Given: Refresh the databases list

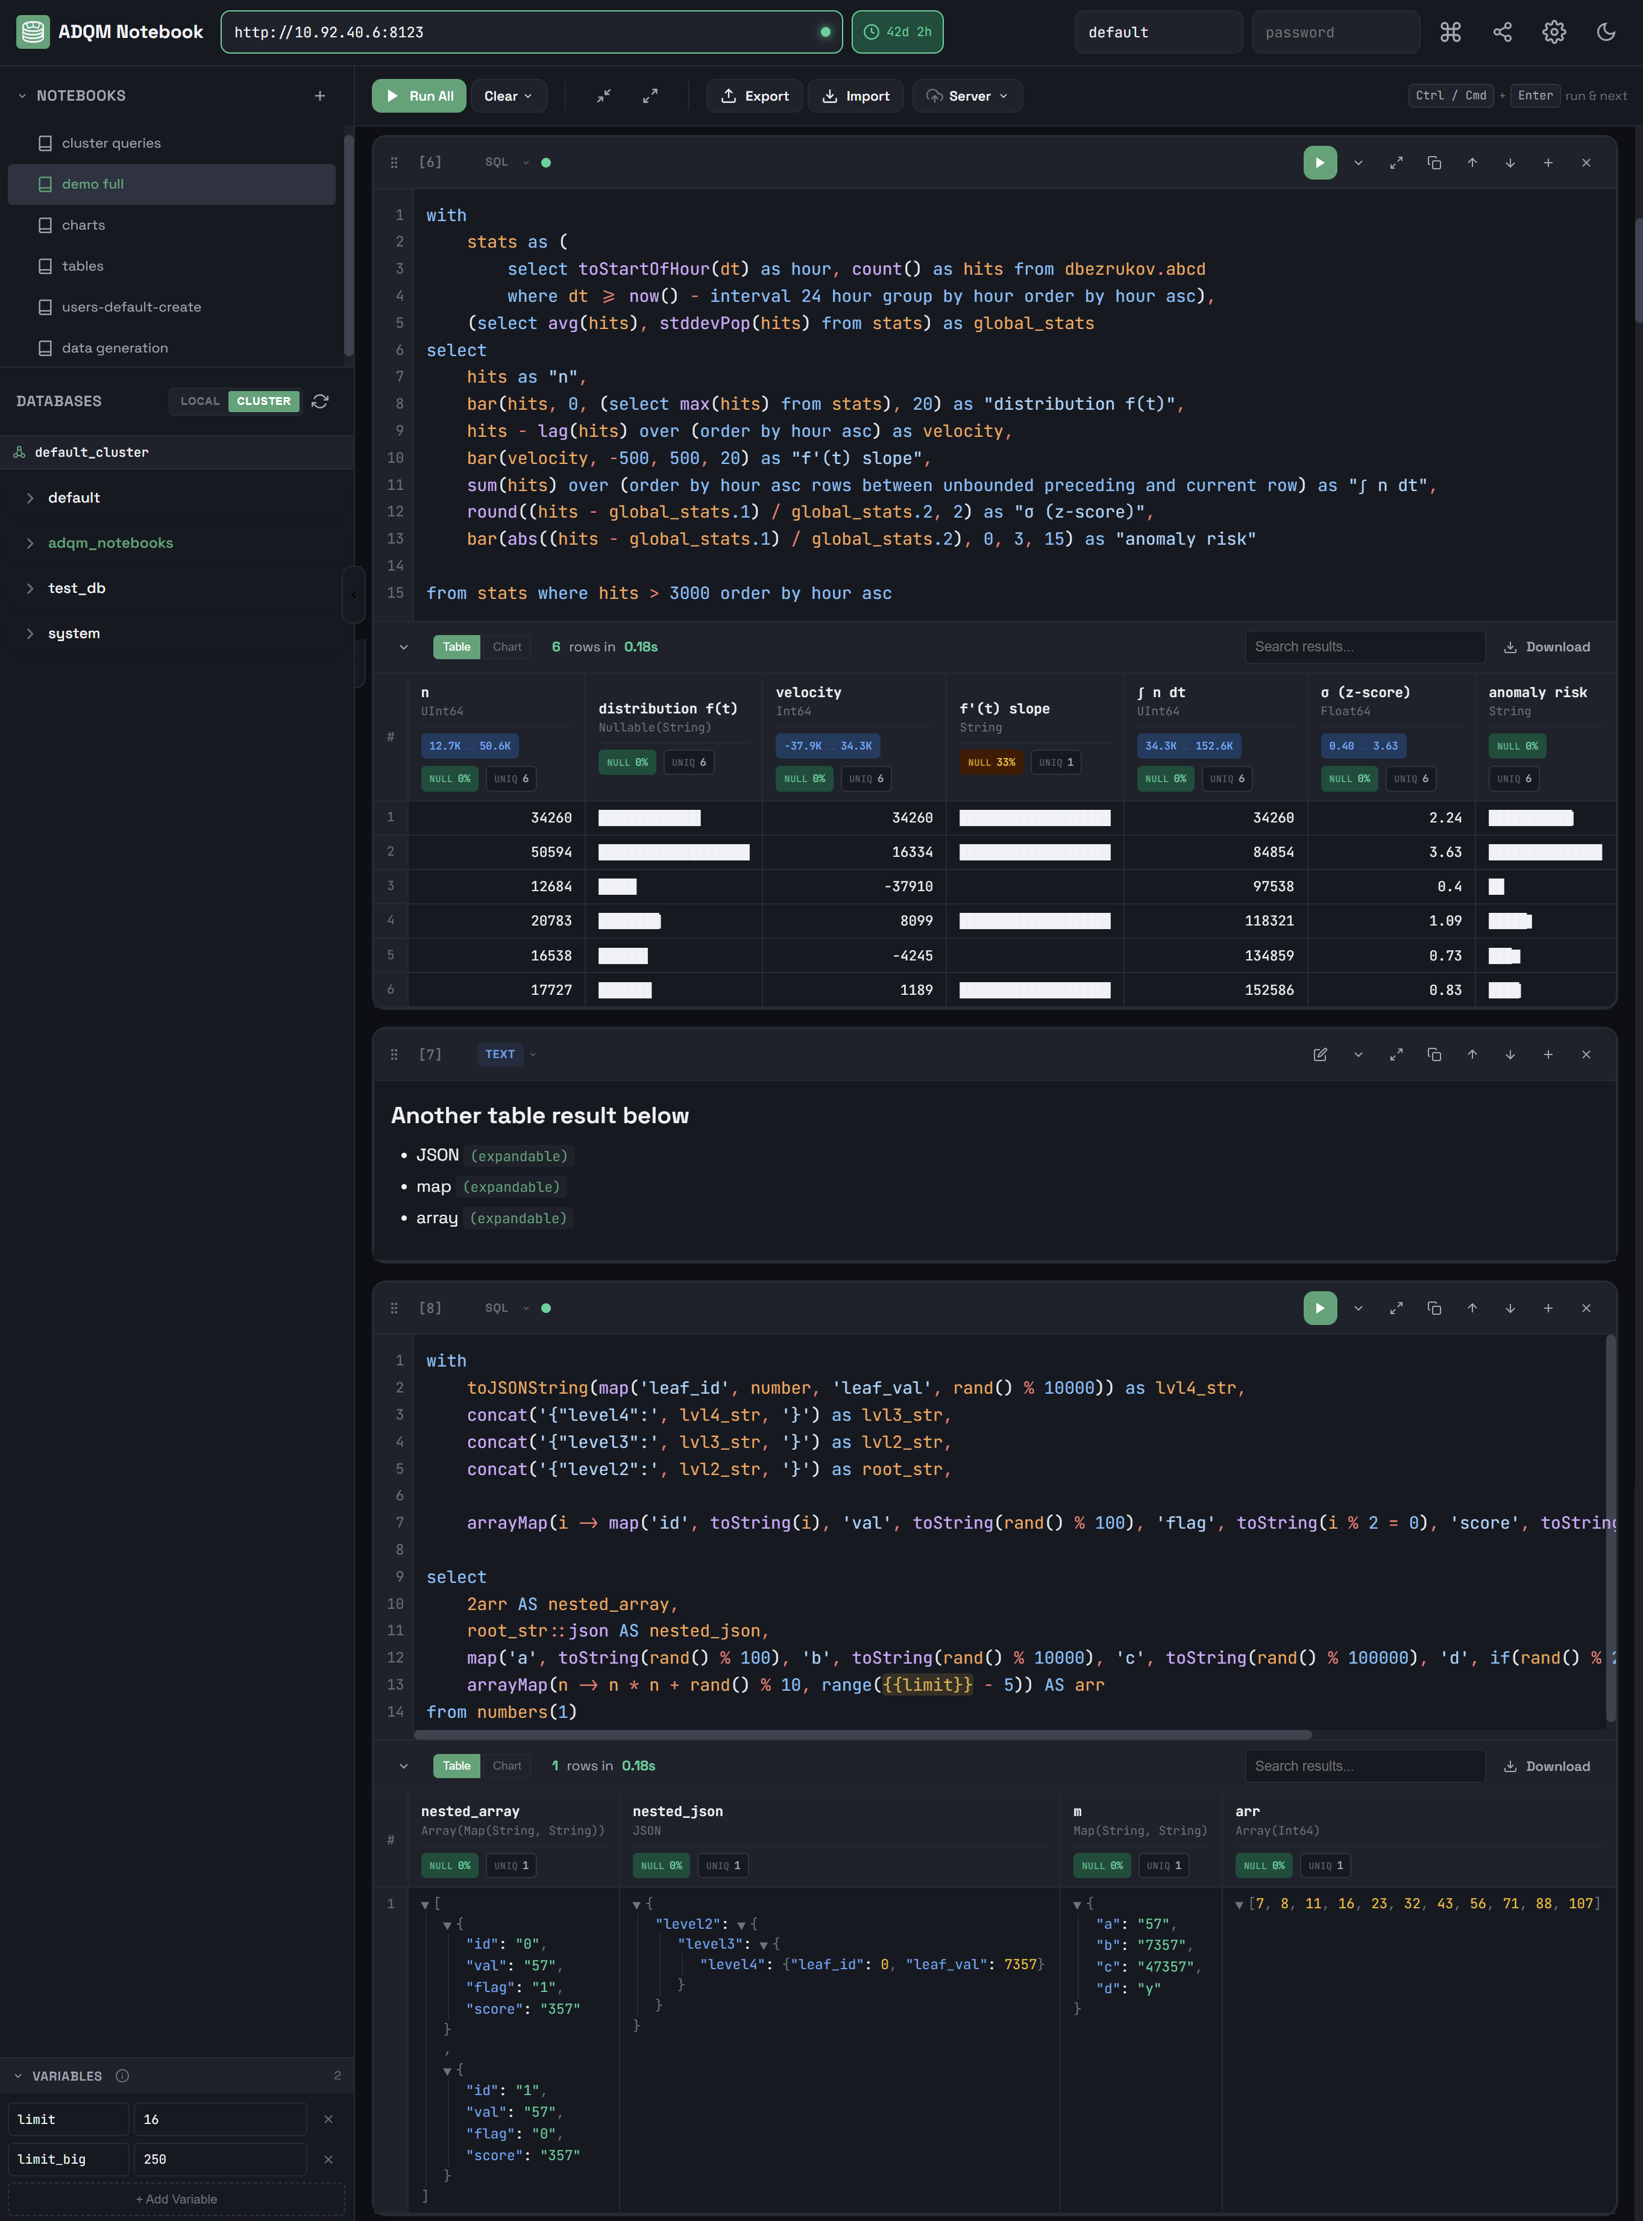Looking at the screenshot, I should point(320,401).
